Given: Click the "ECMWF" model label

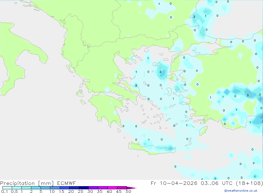Looking at the screenshot, I should [67, 183].
